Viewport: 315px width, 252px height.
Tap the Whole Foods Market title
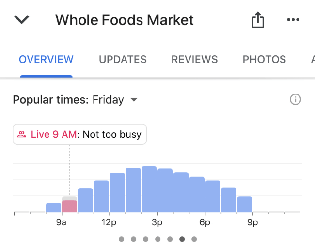pos(125,20)
